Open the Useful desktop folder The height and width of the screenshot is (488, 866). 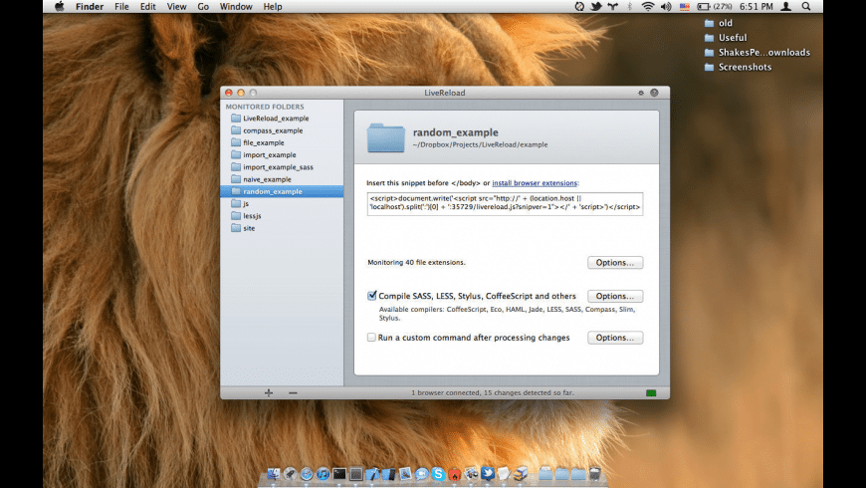click(726, 38)
